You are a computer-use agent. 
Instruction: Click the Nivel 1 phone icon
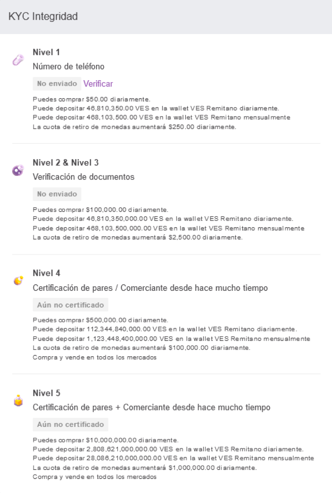tap(18, 61)
